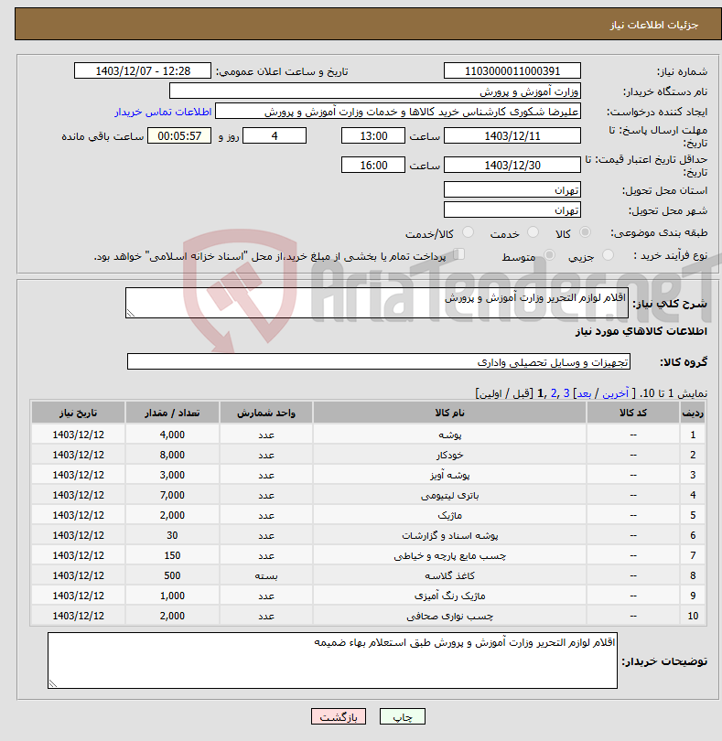Click the quantity 7,000 cell
This screenshot has width=722, height=741.
tap(172, 495)
